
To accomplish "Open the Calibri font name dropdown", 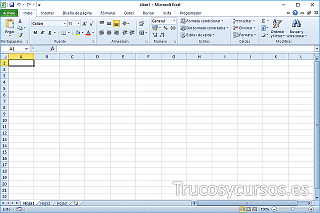I will (64, 23).
